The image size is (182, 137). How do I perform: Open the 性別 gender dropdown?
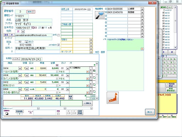23,31
